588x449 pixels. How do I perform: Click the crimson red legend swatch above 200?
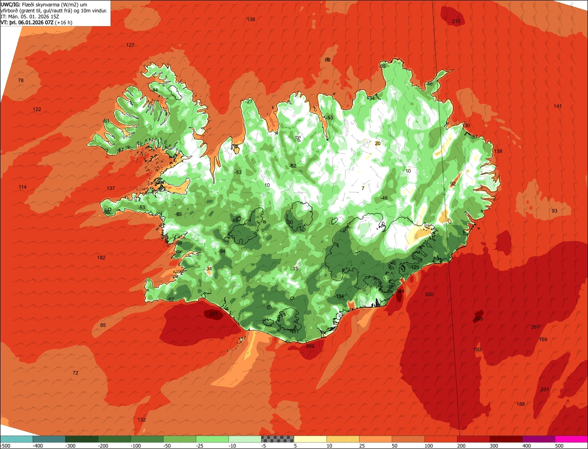pyautogui.click(x=474, y=439)
